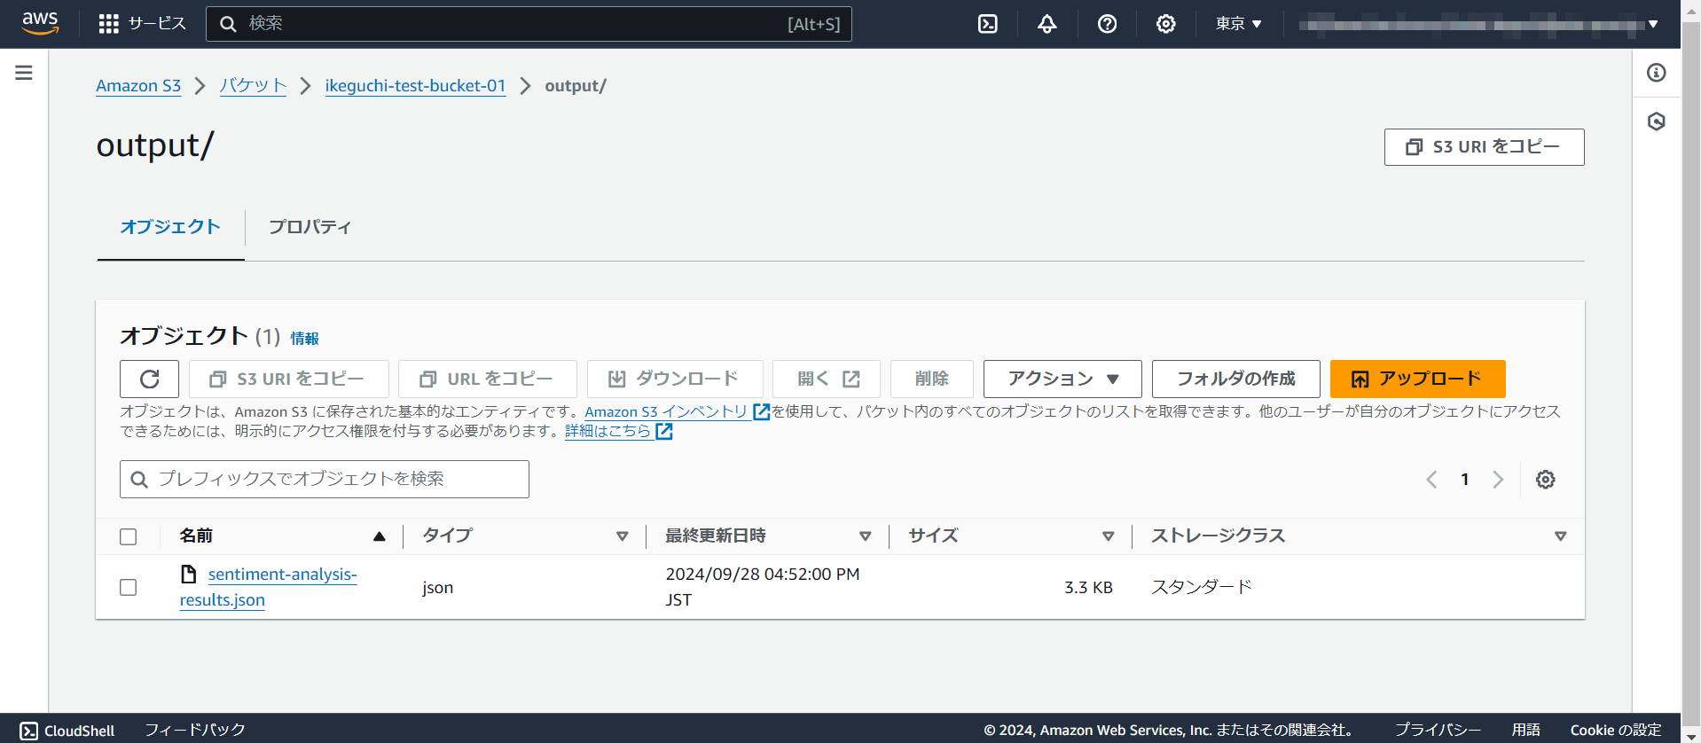Open the 東京 region dropdown
Screen dimensions: 1701x743
click(x=1238, y=24)
